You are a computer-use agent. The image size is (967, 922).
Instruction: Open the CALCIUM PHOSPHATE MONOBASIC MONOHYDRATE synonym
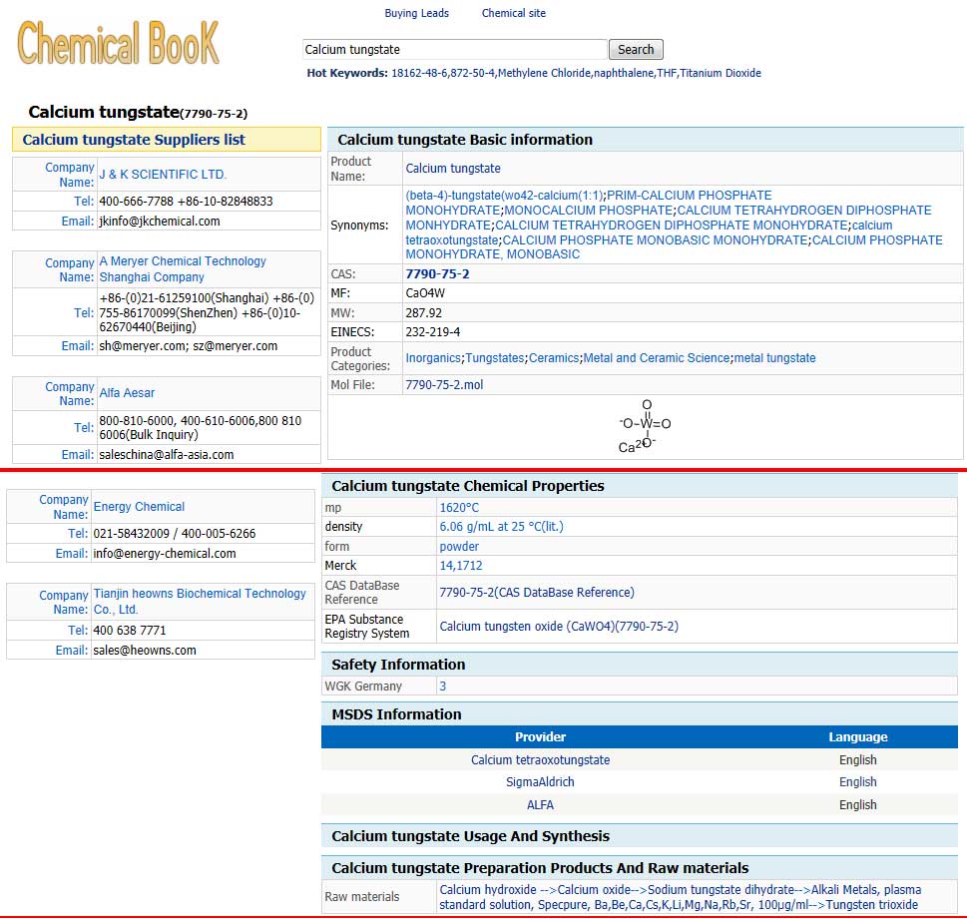click(x=655, y=239)
